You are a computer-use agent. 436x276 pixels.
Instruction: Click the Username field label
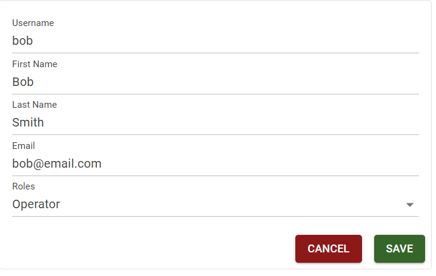pos(33,23)
